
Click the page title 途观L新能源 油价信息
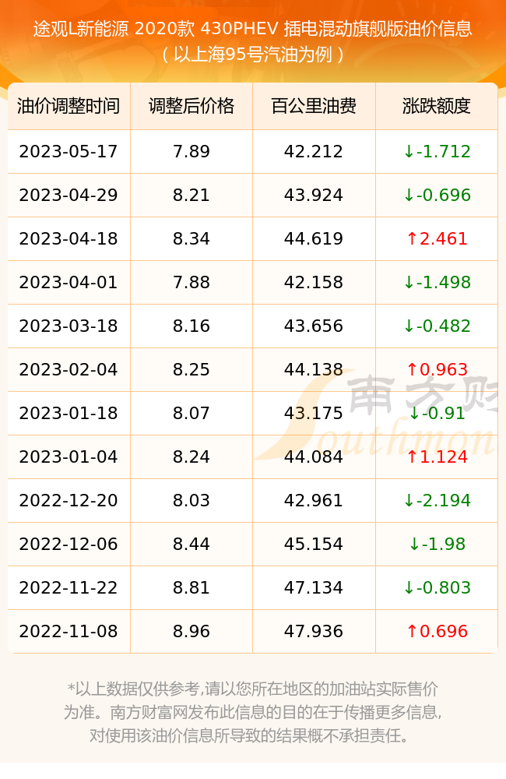click(253, 29)
